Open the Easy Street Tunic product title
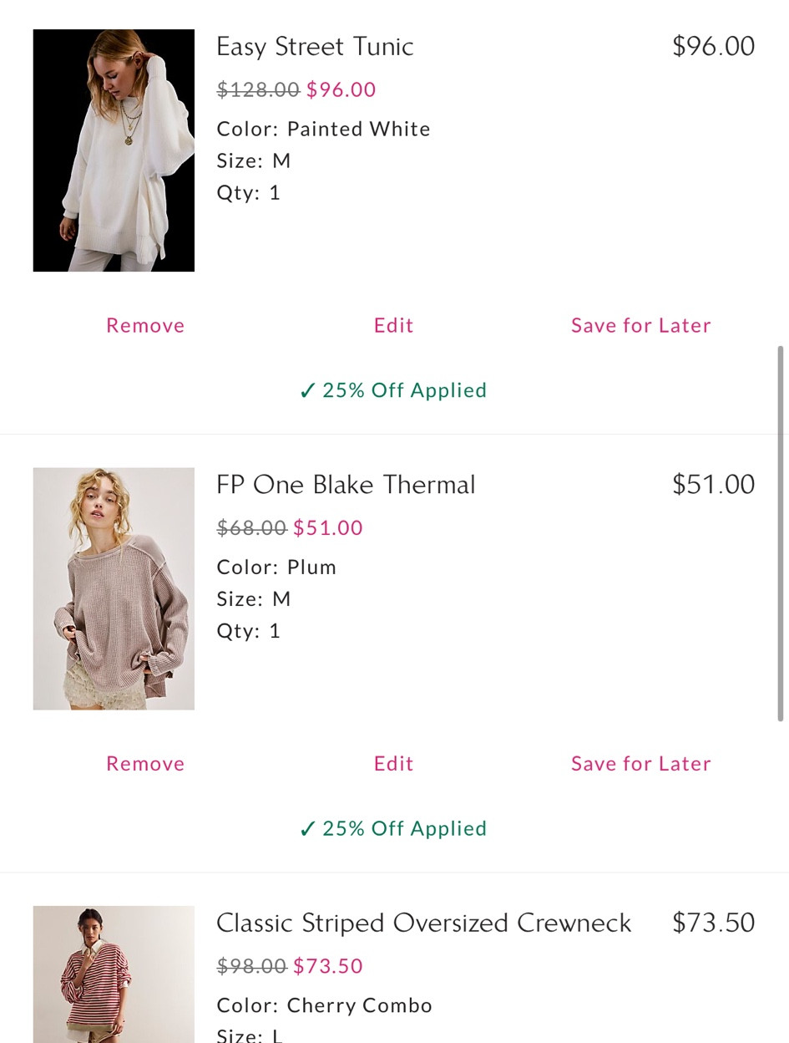Image resolution: width=789 pixels, height=1043 pixels. click(x=315, y=47)
